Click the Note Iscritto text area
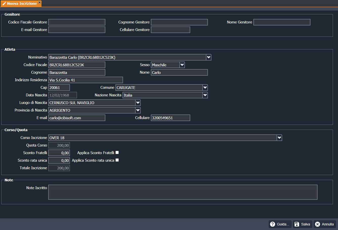The height and width of the screenshot is (230, 338). click(x=183, y=192)
